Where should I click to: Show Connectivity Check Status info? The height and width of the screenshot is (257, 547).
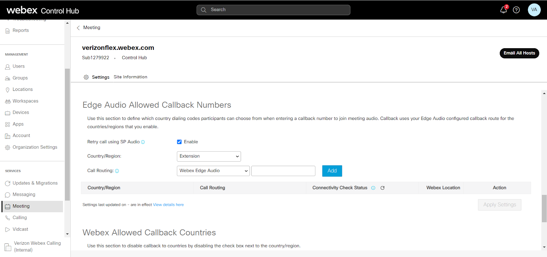(x=373, y=188)
